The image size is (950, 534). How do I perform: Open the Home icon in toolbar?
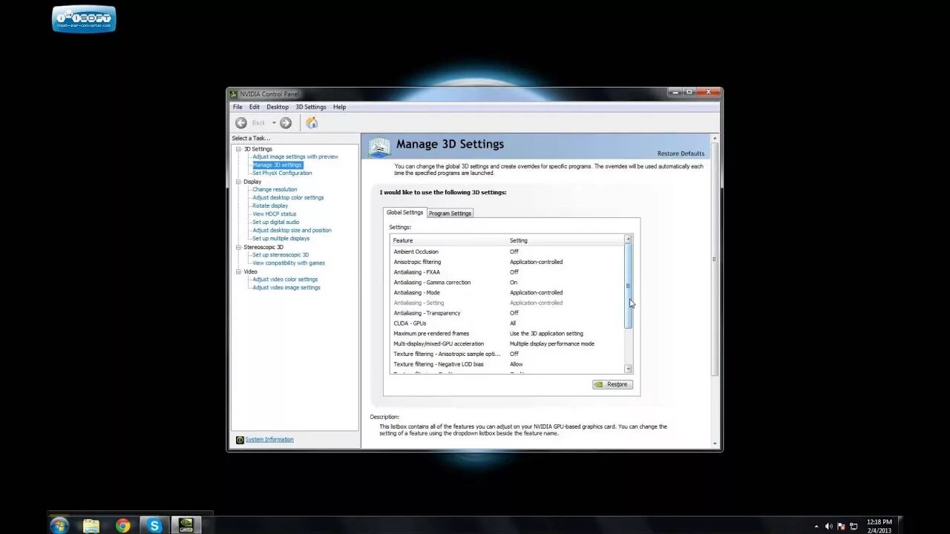click(312, 123)
